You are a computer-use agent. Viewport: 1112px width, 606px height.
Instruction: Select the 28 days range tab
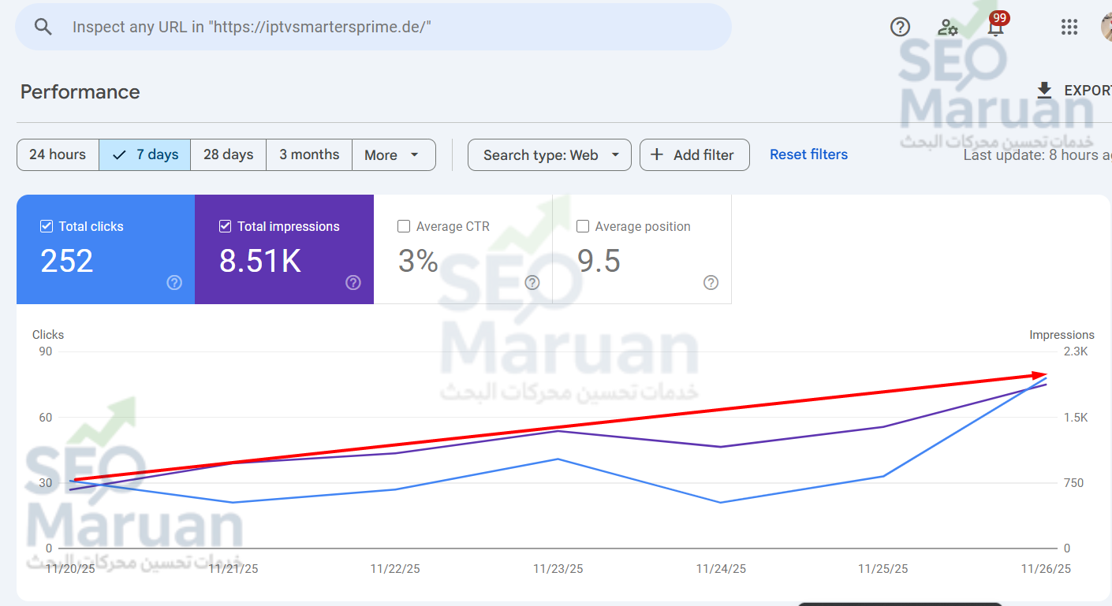pyautogui.click(x=229, y=155)
